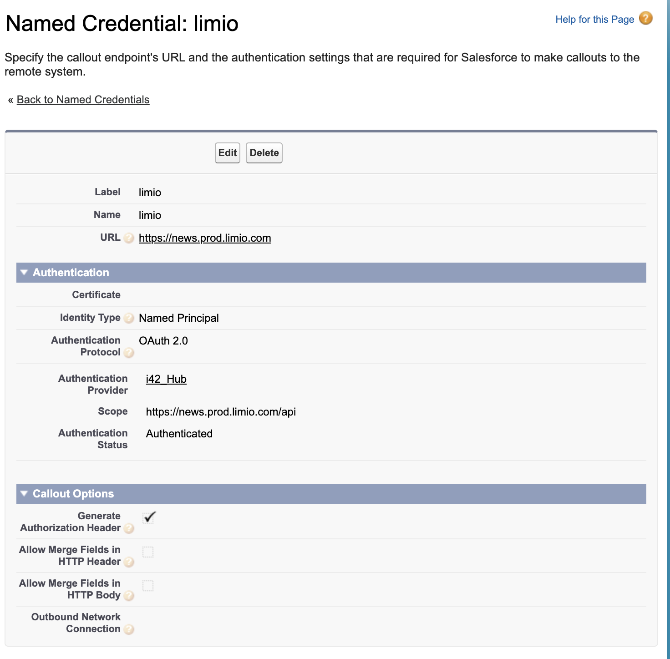
Task: Click the Authentication Status field label
Action: tap(93, 439)
